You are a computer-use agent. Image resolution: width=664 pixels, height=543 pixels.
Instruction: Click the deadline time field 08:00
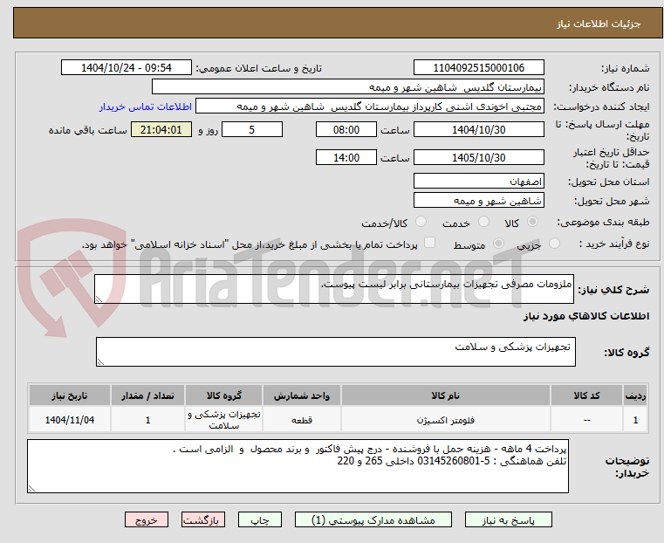[x=346, y=129]
